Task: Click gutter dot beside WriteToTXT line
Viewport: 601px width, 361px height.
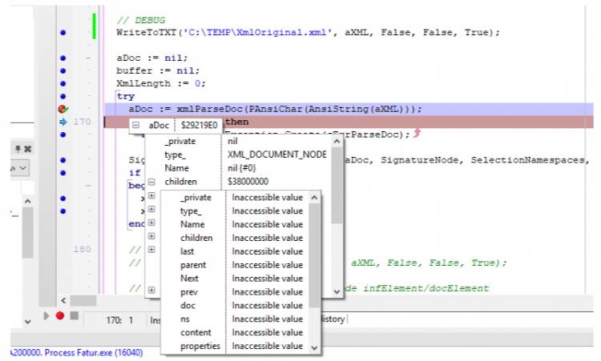Action: (63, 33)
